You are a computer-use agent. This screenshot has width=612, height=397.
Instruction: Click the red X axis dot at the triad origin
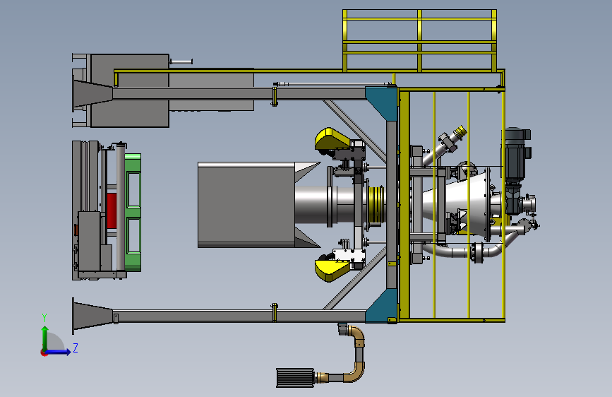[43, 352]
